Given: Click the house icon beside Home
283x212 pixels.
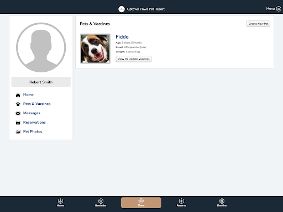Looking at the screenshot, I should pos(18,95).
